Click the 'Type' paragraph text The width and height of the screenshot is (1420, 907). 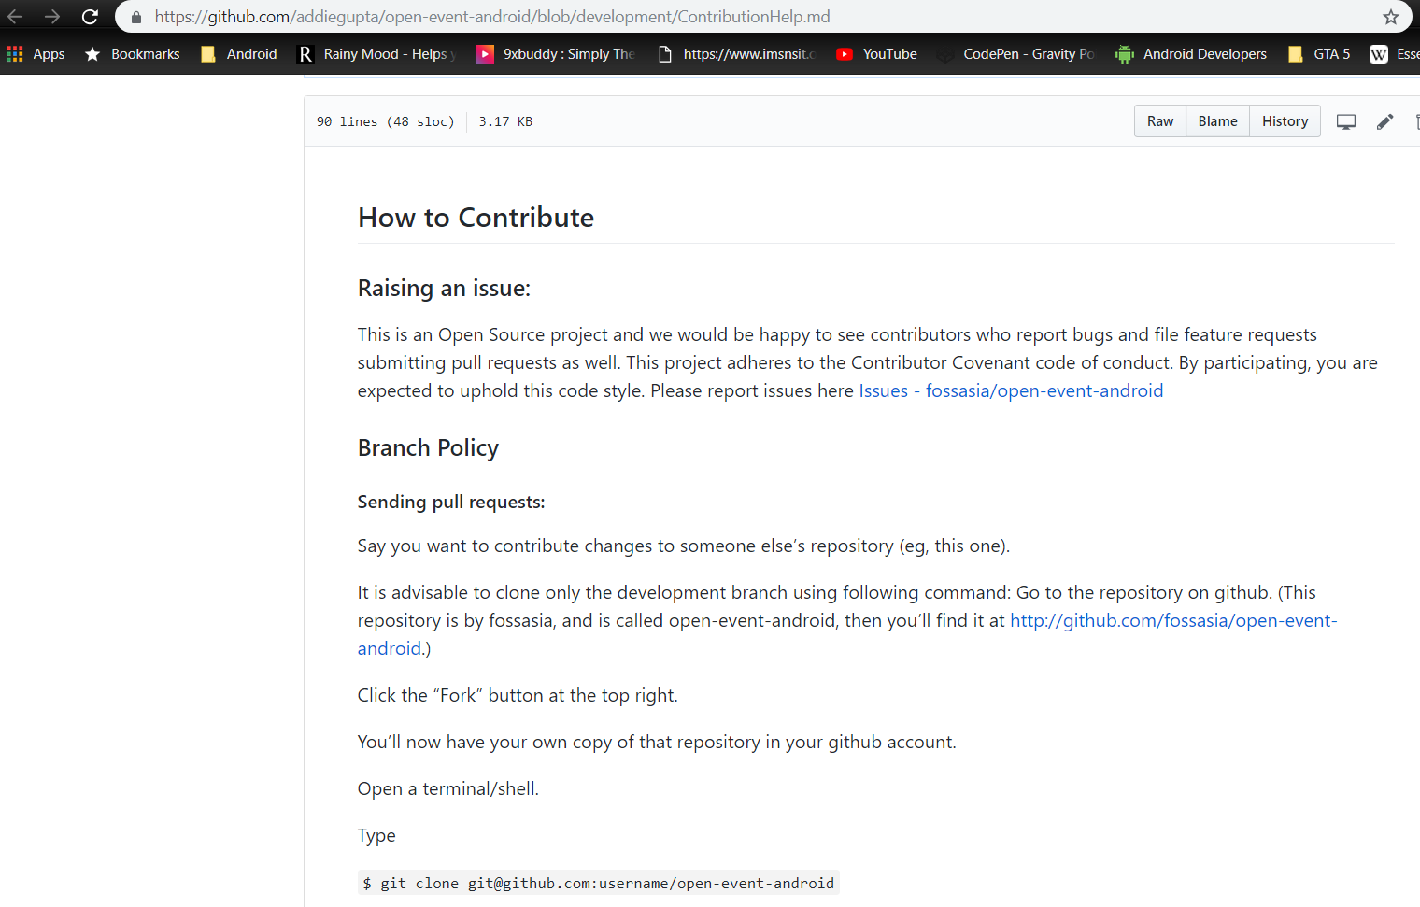(x=376, y=835)
